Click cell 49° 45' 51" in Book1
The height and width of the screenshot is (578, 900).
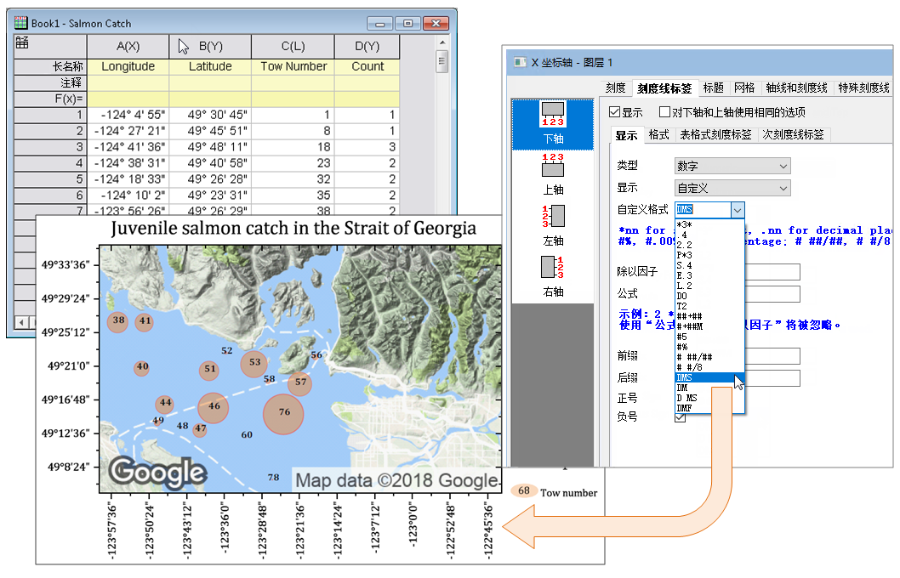point(211,131)
